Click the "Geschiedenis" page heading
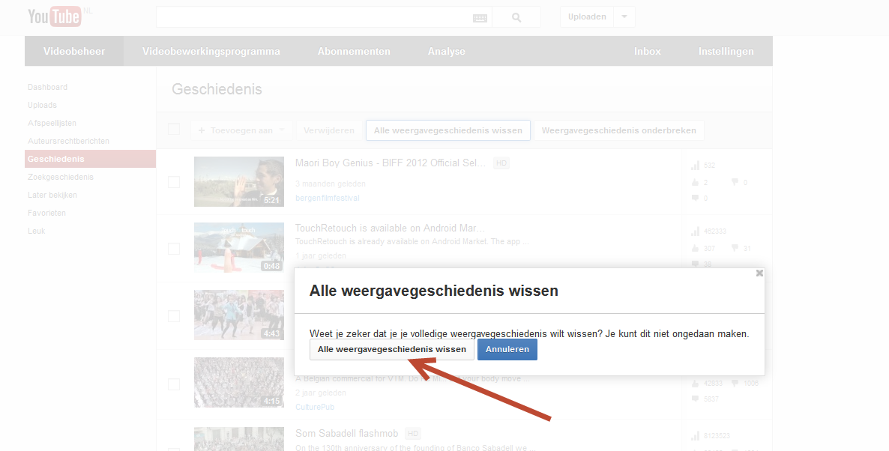Viewport: 889px width, 451px height. point(217,89)
